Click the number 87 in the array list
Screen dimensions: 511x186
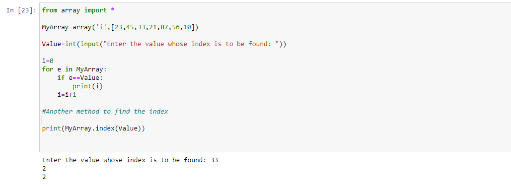click(x=164, y=27)
